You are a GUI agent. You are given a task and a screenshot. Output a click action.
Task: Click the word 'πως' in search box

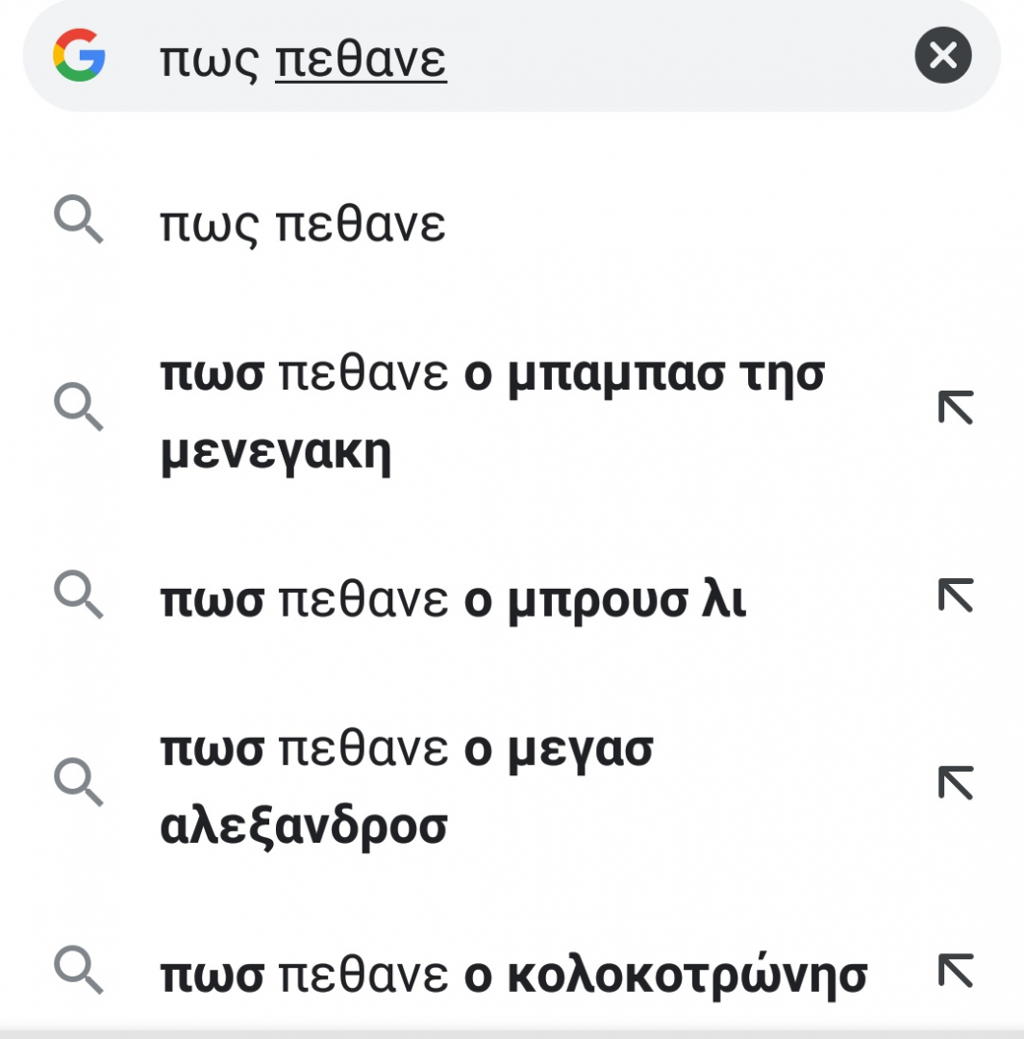pos(209,62)
